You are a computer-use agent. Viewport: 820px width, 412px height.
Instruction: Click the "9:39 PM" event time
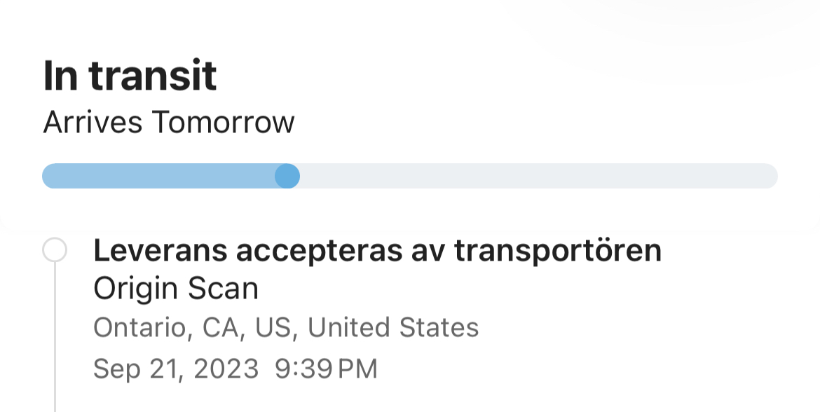coord(326,369)
